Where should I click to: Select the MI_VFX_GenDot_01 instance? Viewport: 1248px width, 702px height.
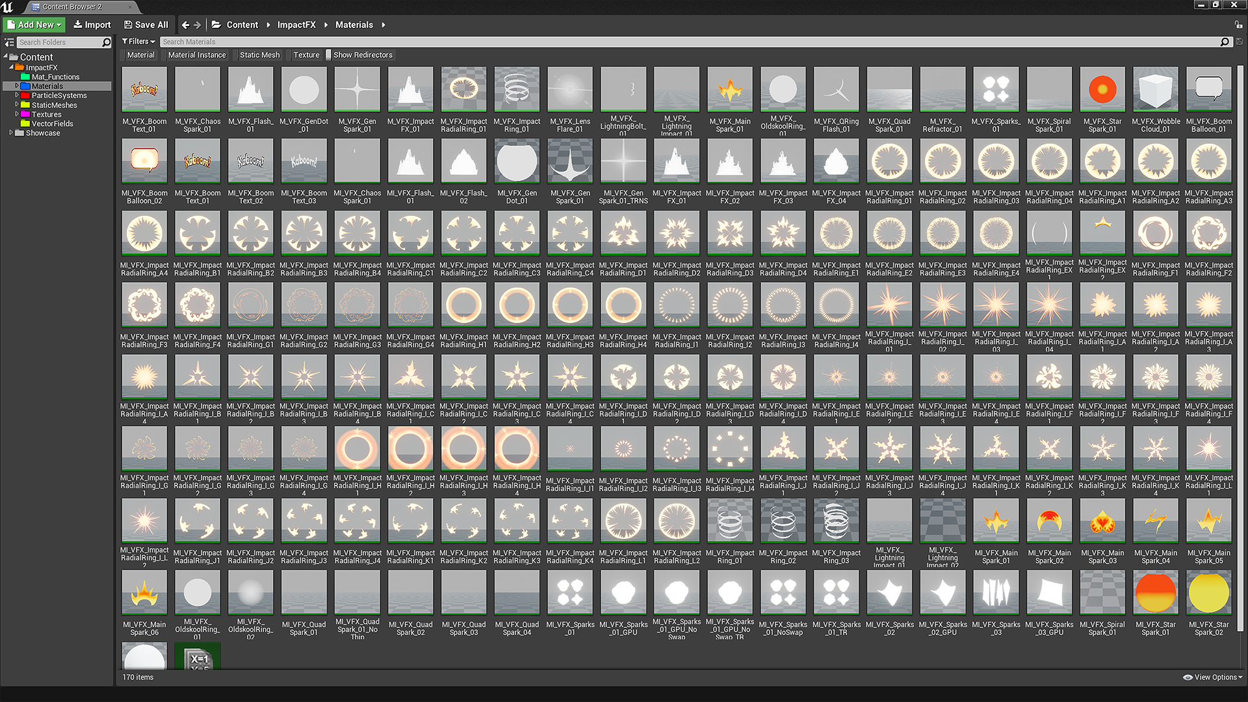(517, 172)
